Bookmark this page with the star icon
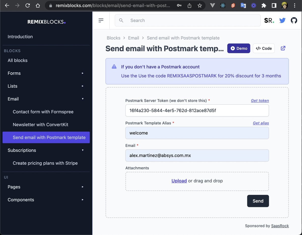The width and height of the screenshot is (302, 235). tap(200, 5)
